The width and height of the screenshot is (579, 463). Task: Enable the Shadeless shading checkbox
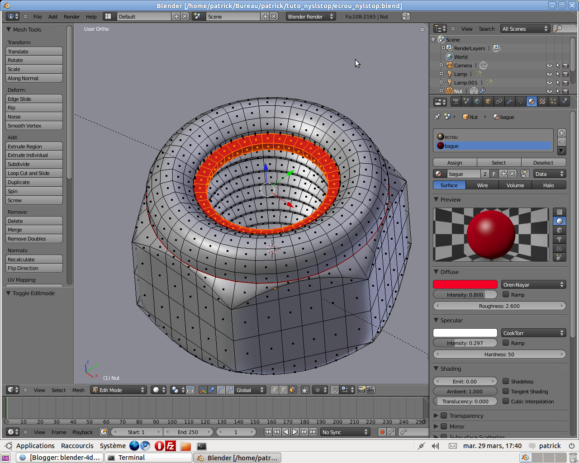[505, 381]
